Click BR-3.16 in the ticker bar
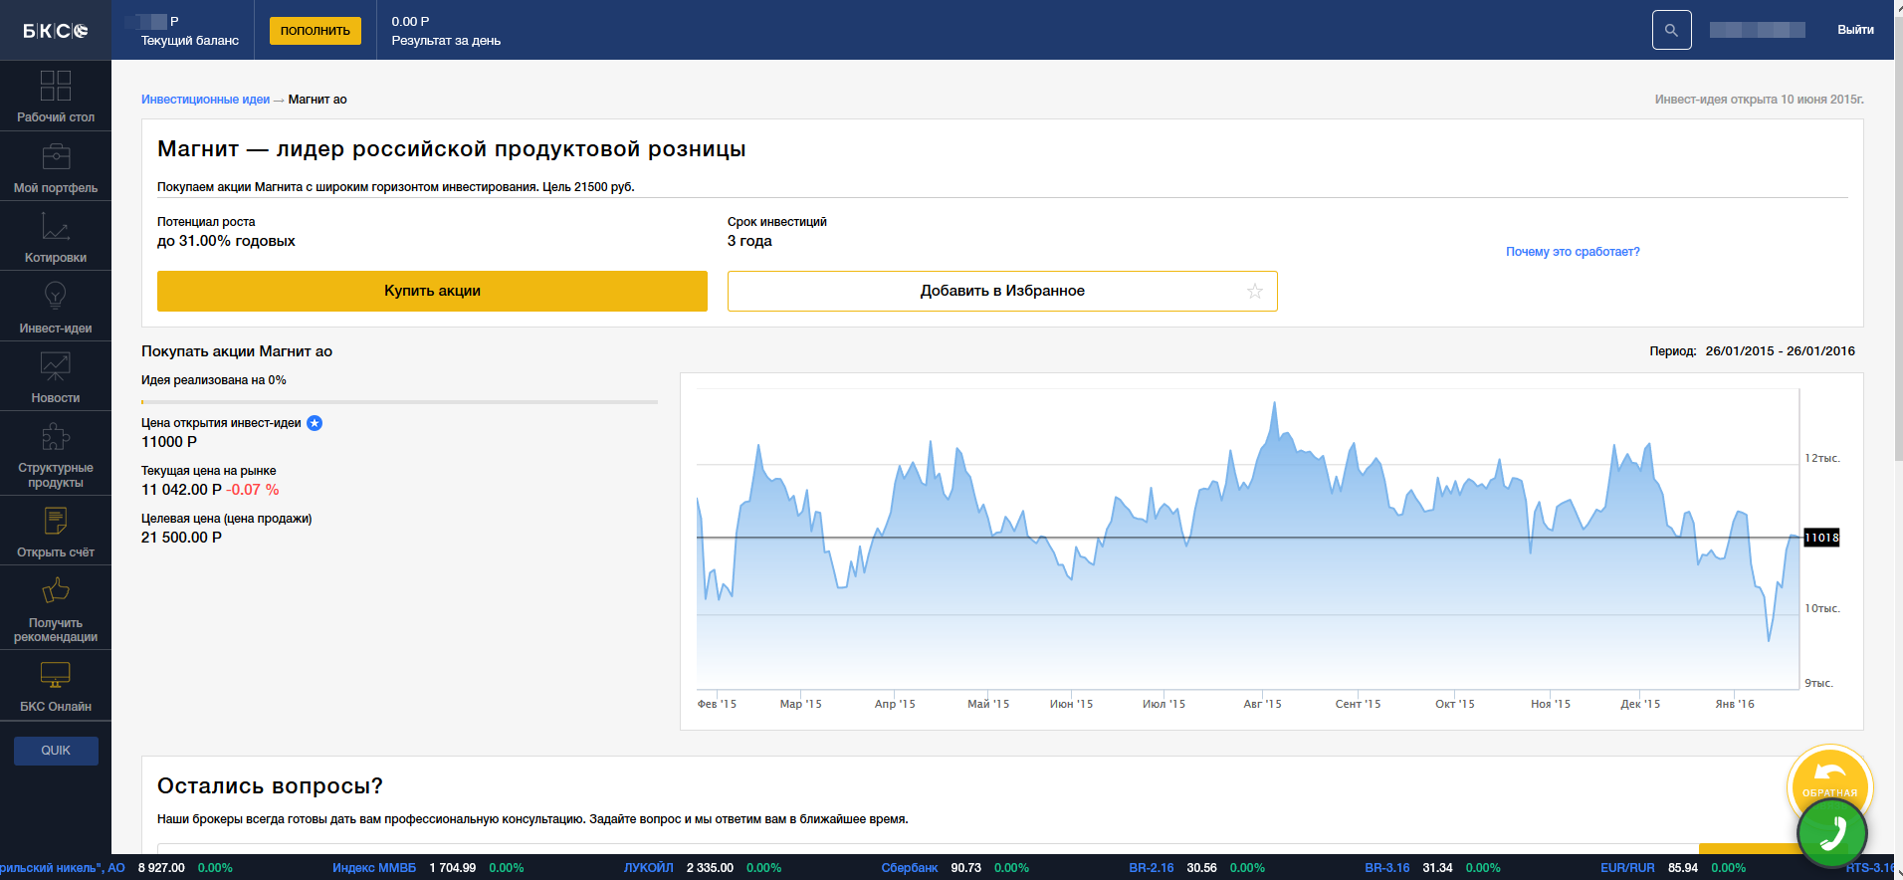The width and height of the screenshot is (1903, 880). (1387, 868)
